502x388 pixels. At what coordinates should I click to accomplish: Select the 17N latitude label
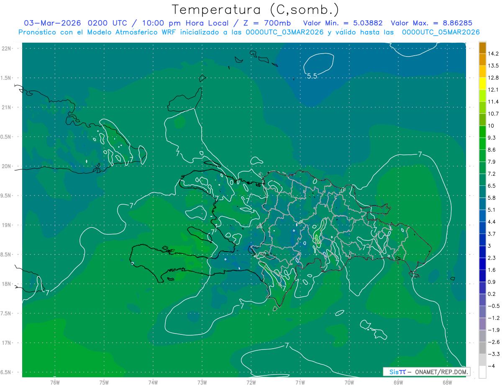point(7,343)
